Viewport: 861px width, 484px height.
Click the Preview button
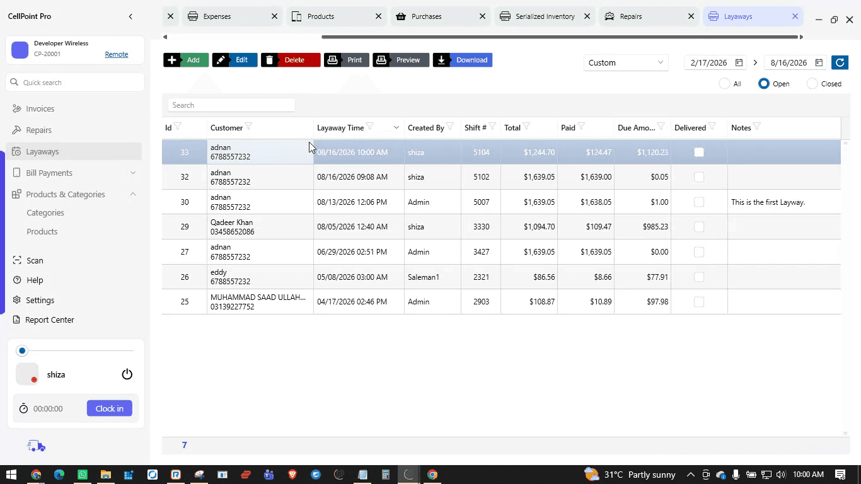coord(401,60)
